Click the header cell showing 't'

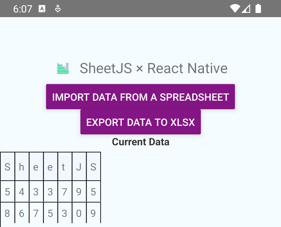(x=65, y=167)
